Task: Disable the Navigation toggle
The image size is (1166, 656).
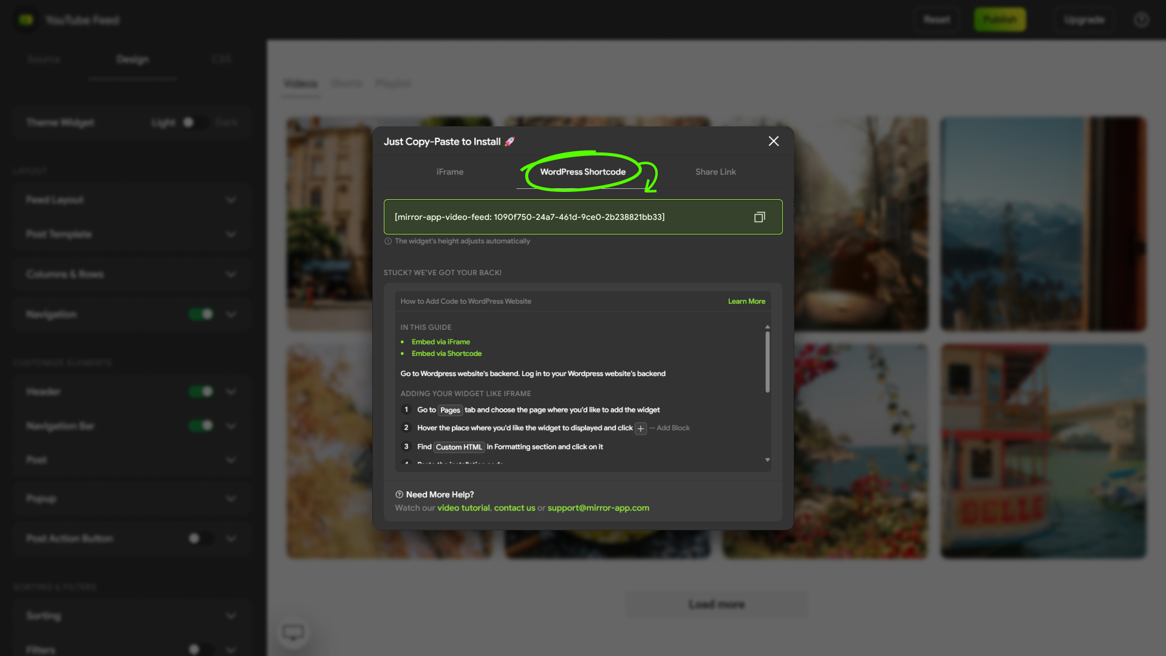Action: [200, 314]
